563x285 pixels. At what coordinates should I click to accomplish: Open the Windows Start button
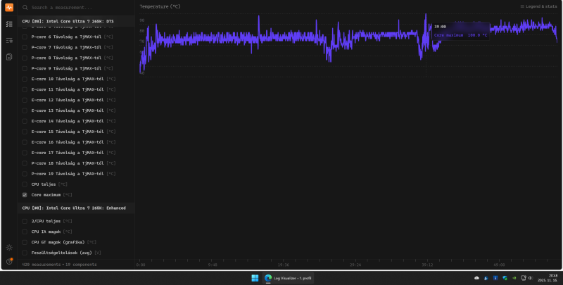[255, 278]
